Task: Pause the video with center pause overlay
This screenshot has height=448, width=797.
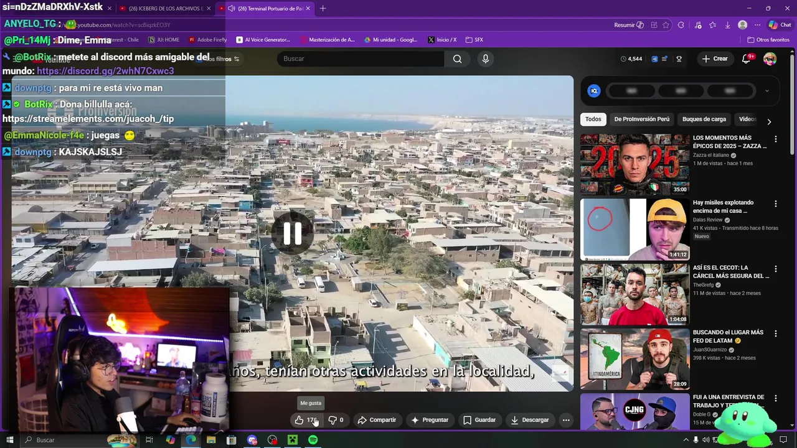Action: point(292,233)
